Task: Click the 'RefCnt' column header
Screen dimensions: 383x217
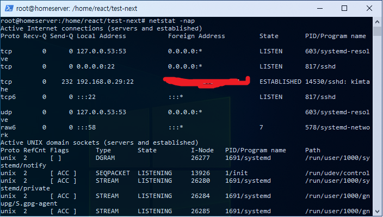Action: [x=35, y=150]
